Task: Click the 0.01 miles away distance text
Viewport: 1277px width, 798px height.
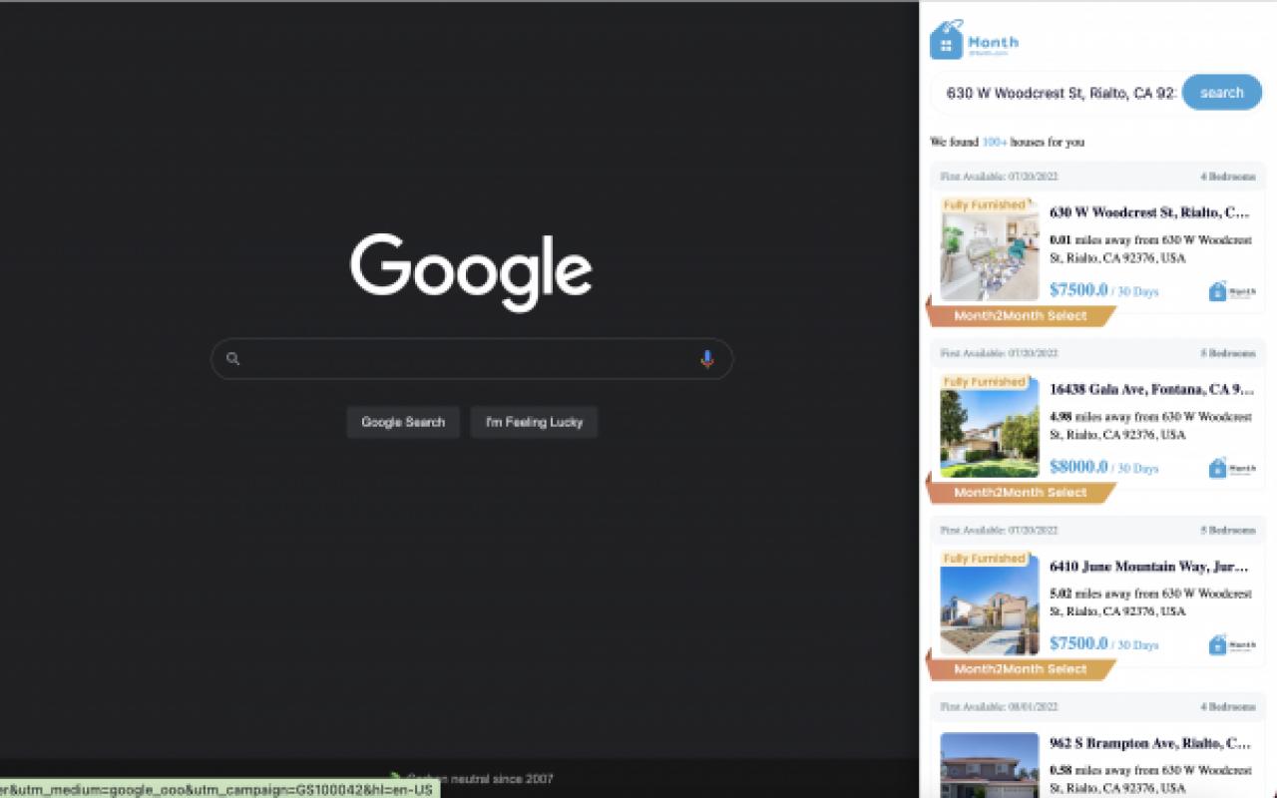Action: pyautogui.click(x=1150, y=249)
